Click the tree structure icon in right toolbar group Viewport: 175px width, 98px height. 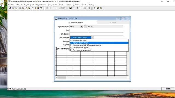point(94,8)
